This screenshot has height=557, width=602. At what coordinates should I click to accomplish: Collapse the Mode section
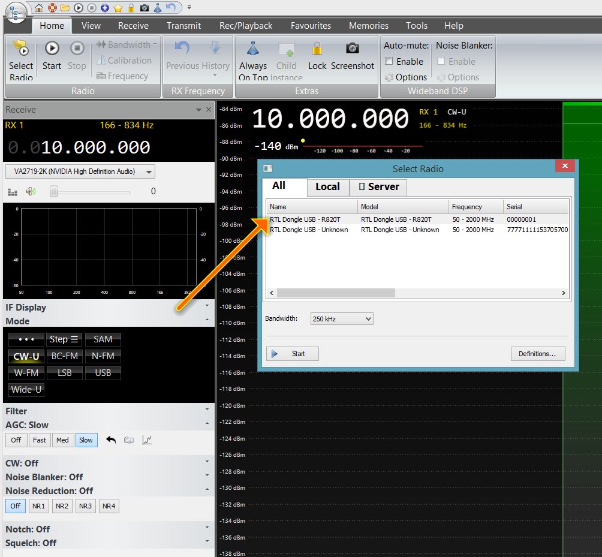tap(207, 320)
